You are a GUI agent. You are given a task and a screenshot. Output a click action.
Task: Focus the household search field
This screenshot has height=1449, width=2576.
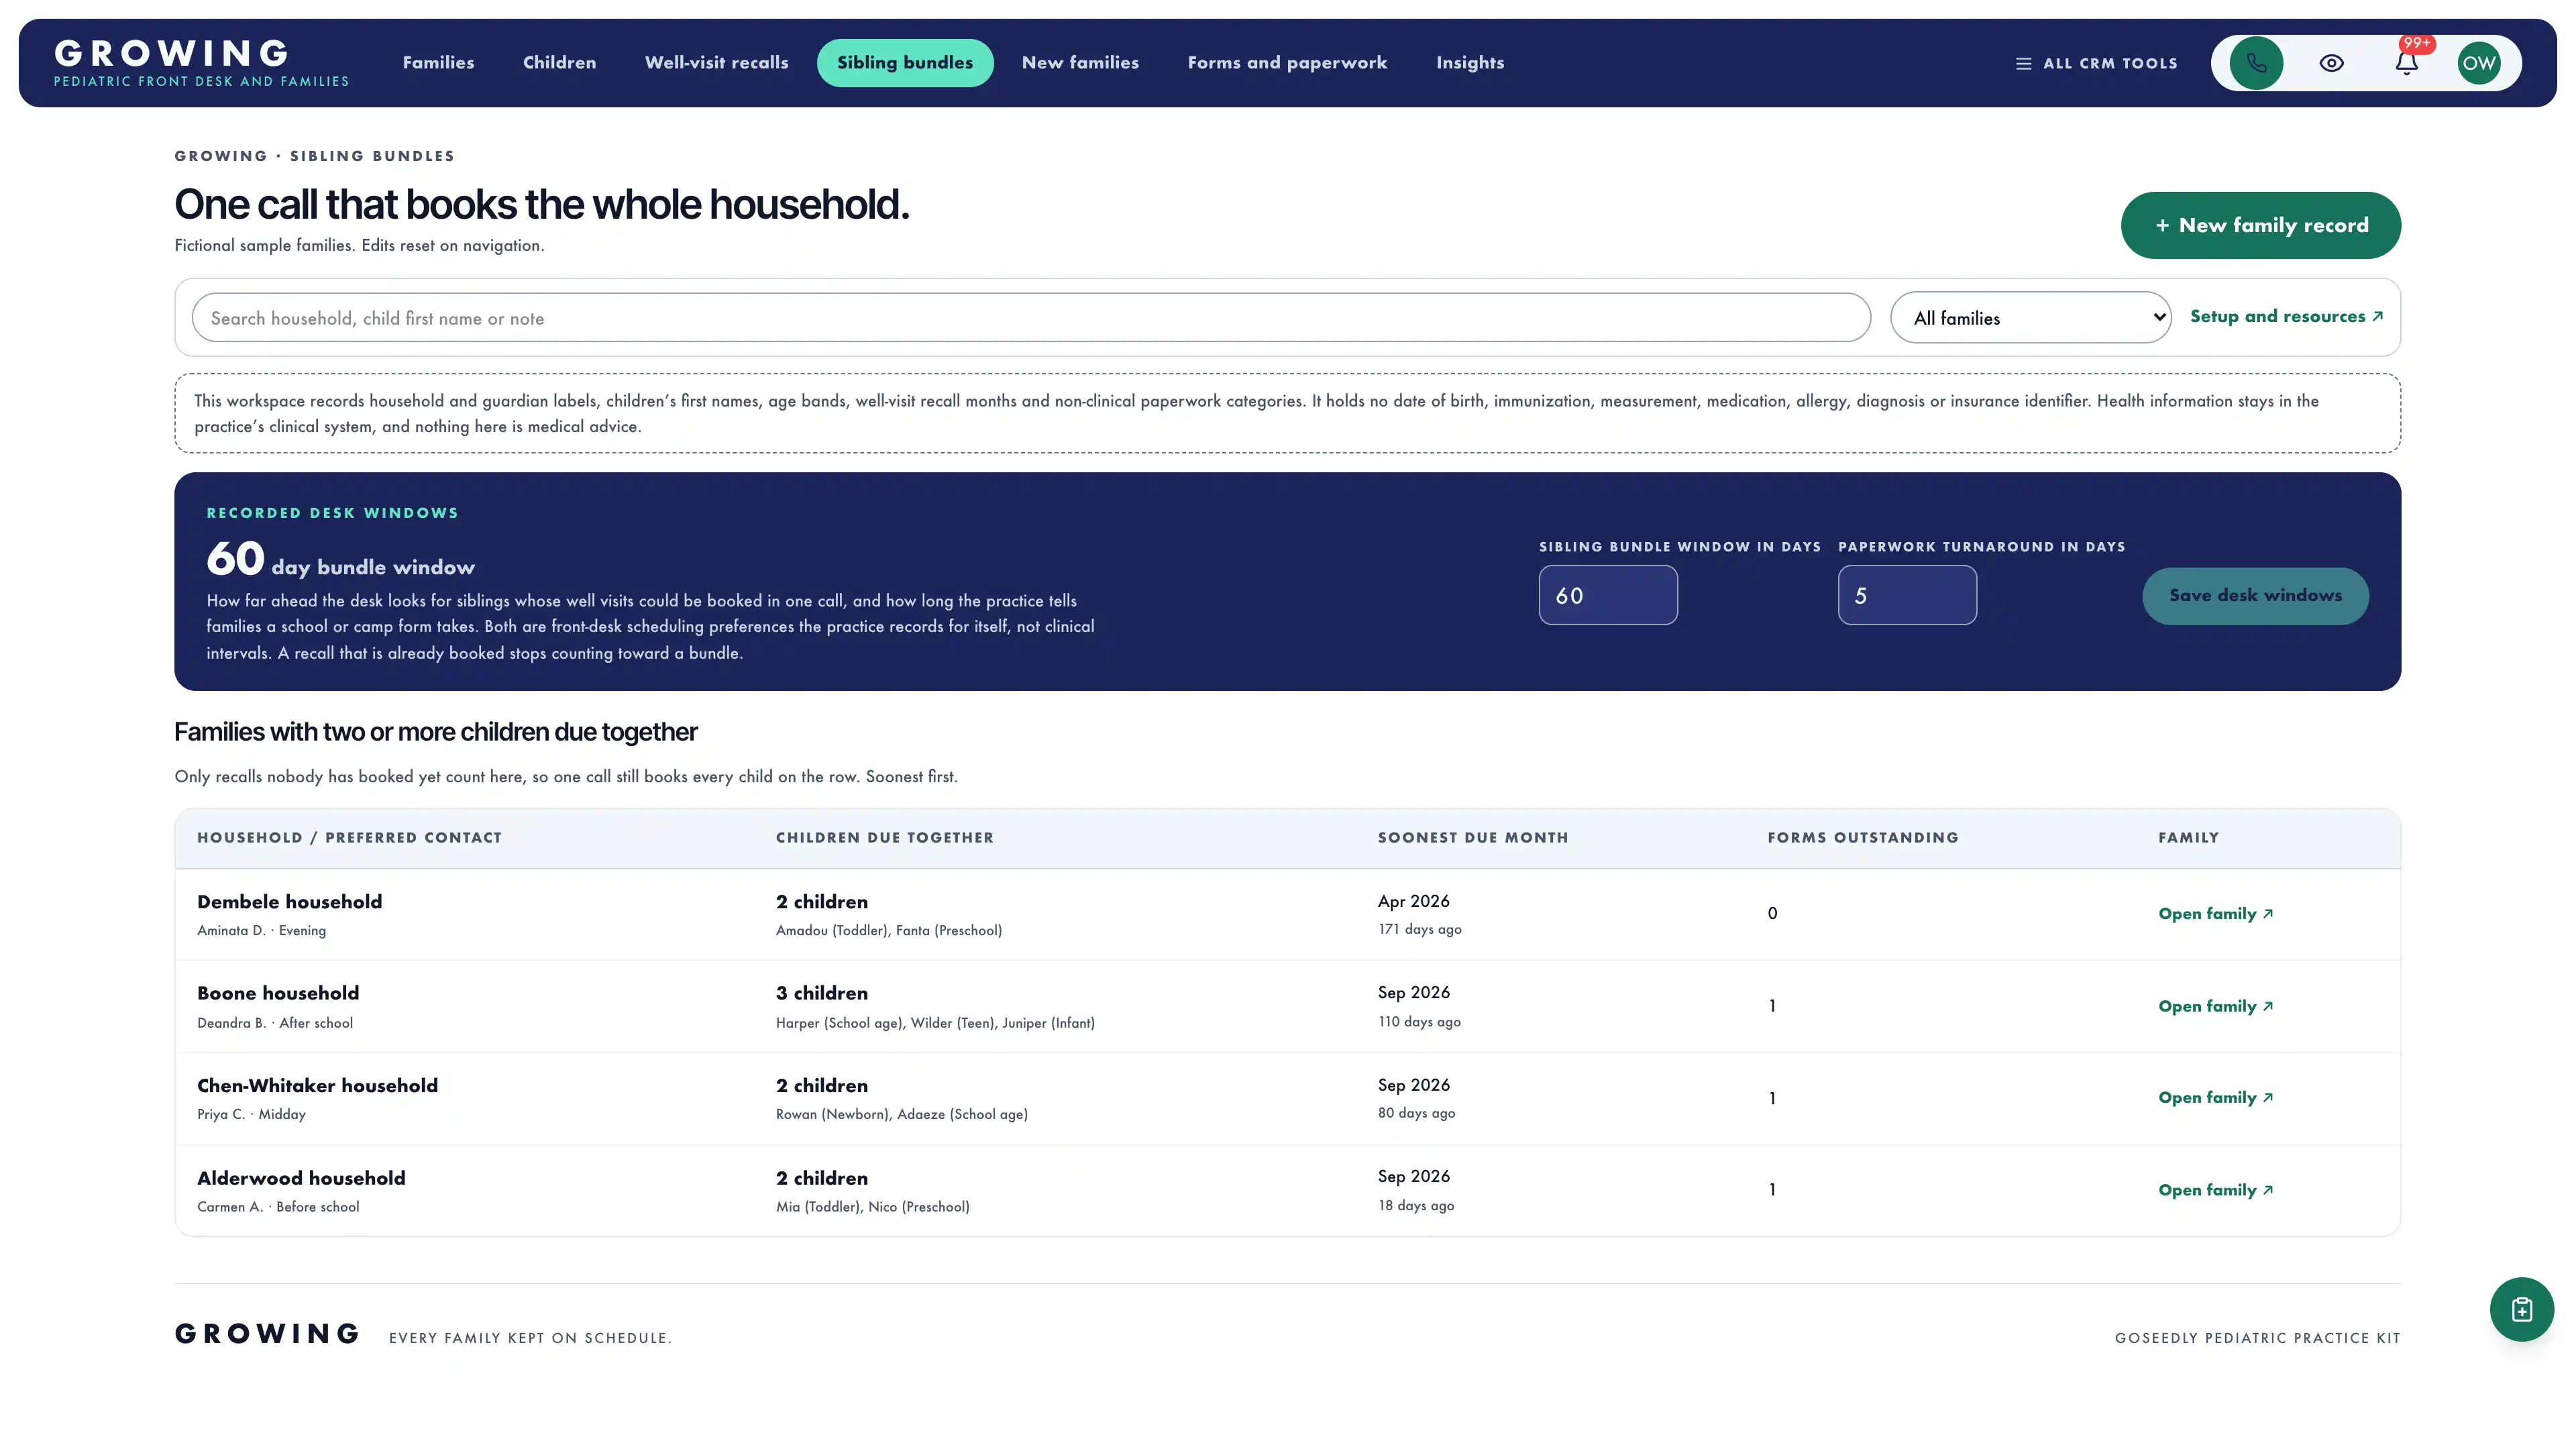(x=1030, y=318)
